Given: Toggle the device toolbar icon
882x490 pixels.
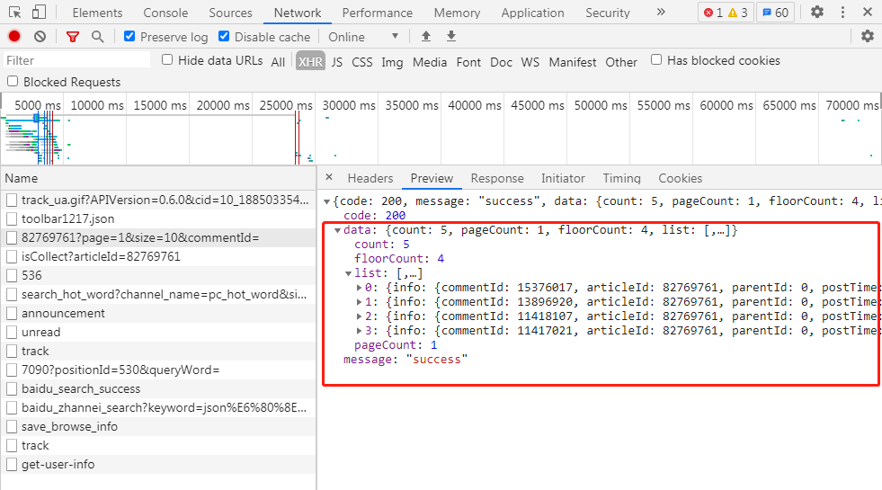Looking at the screenshot, I should click(39, 13).
